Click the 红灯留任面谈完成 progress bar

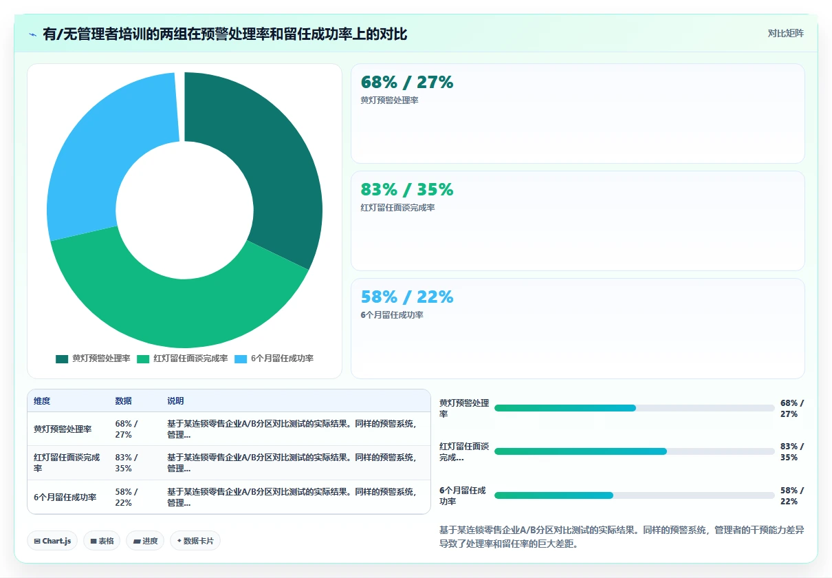(x=634, y=451)
